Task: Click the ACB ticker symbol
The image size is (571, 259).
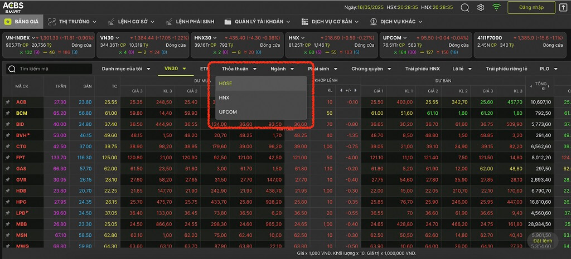Action: pyautogui.click(x=21, y=102)
